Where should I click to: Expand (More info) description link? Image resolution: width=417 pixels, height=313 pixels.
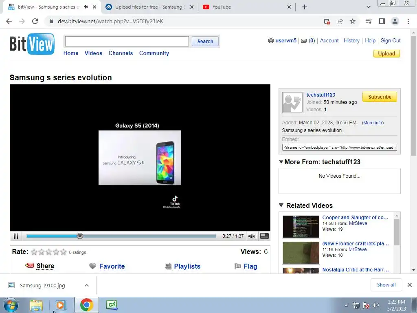point(373,123)
